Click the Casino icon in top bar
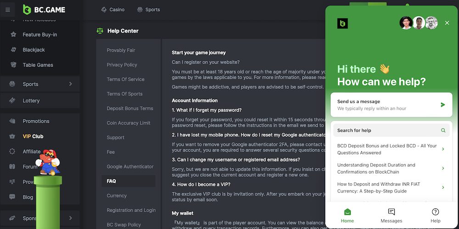 pyautogui.click(x=104, y=10)
